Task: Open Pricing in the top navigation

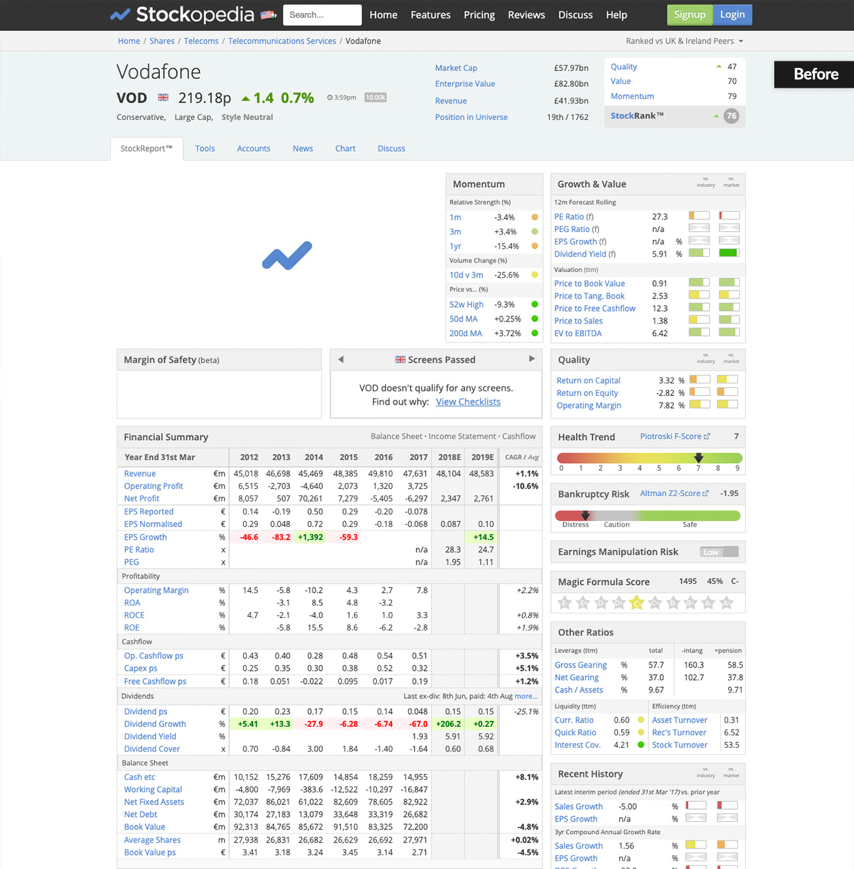Action: point(479,14)
